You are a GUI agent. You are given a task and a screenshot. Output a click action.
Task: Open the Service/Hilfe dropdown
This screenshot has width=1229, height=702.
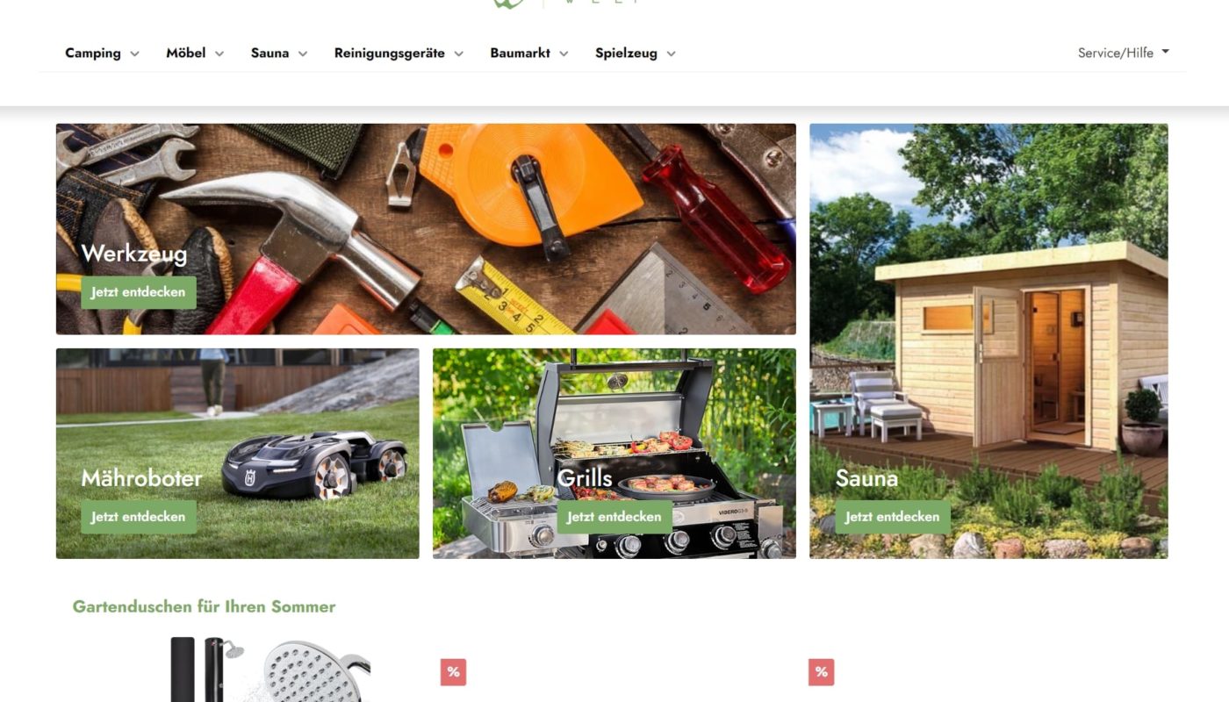click(x=1124, y=53)
